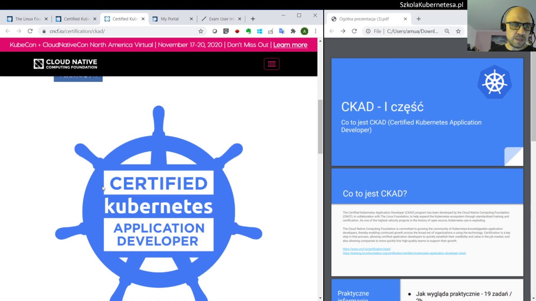This screenshot has width=536, height=301.
Task: Bookmark the cncf.io page with star icon
Action: click(x=201, y=31)
